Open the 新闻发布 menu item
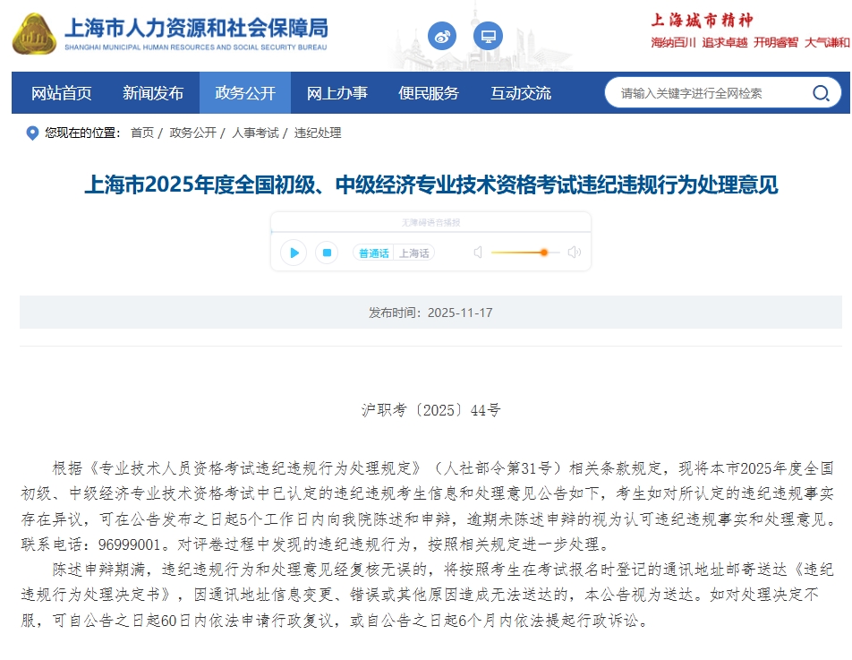This screenshot has height=660, width=852. click(153, 93)
